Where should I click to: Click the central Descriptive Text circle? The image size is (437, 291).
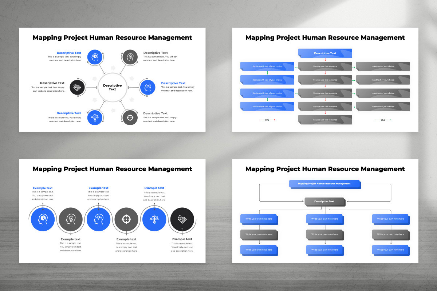pyautogui.click(x=112, y=87)
